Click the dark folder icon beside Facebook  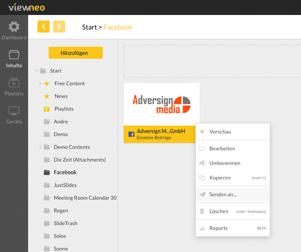47,172
